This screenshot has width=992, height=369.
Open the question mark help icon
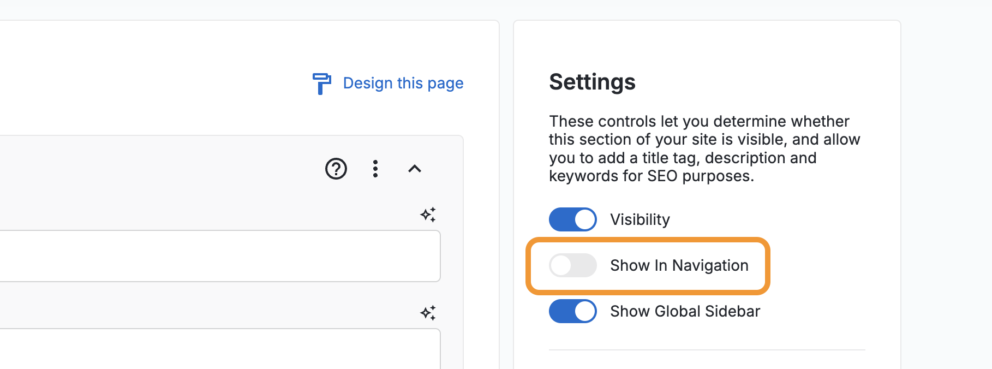click(x=336, y=169)
